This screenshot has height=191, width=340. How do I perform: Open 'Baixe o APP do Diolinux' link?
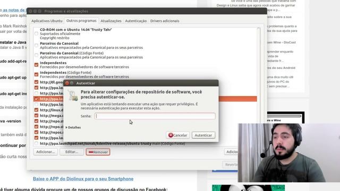[x=83, y=179]
